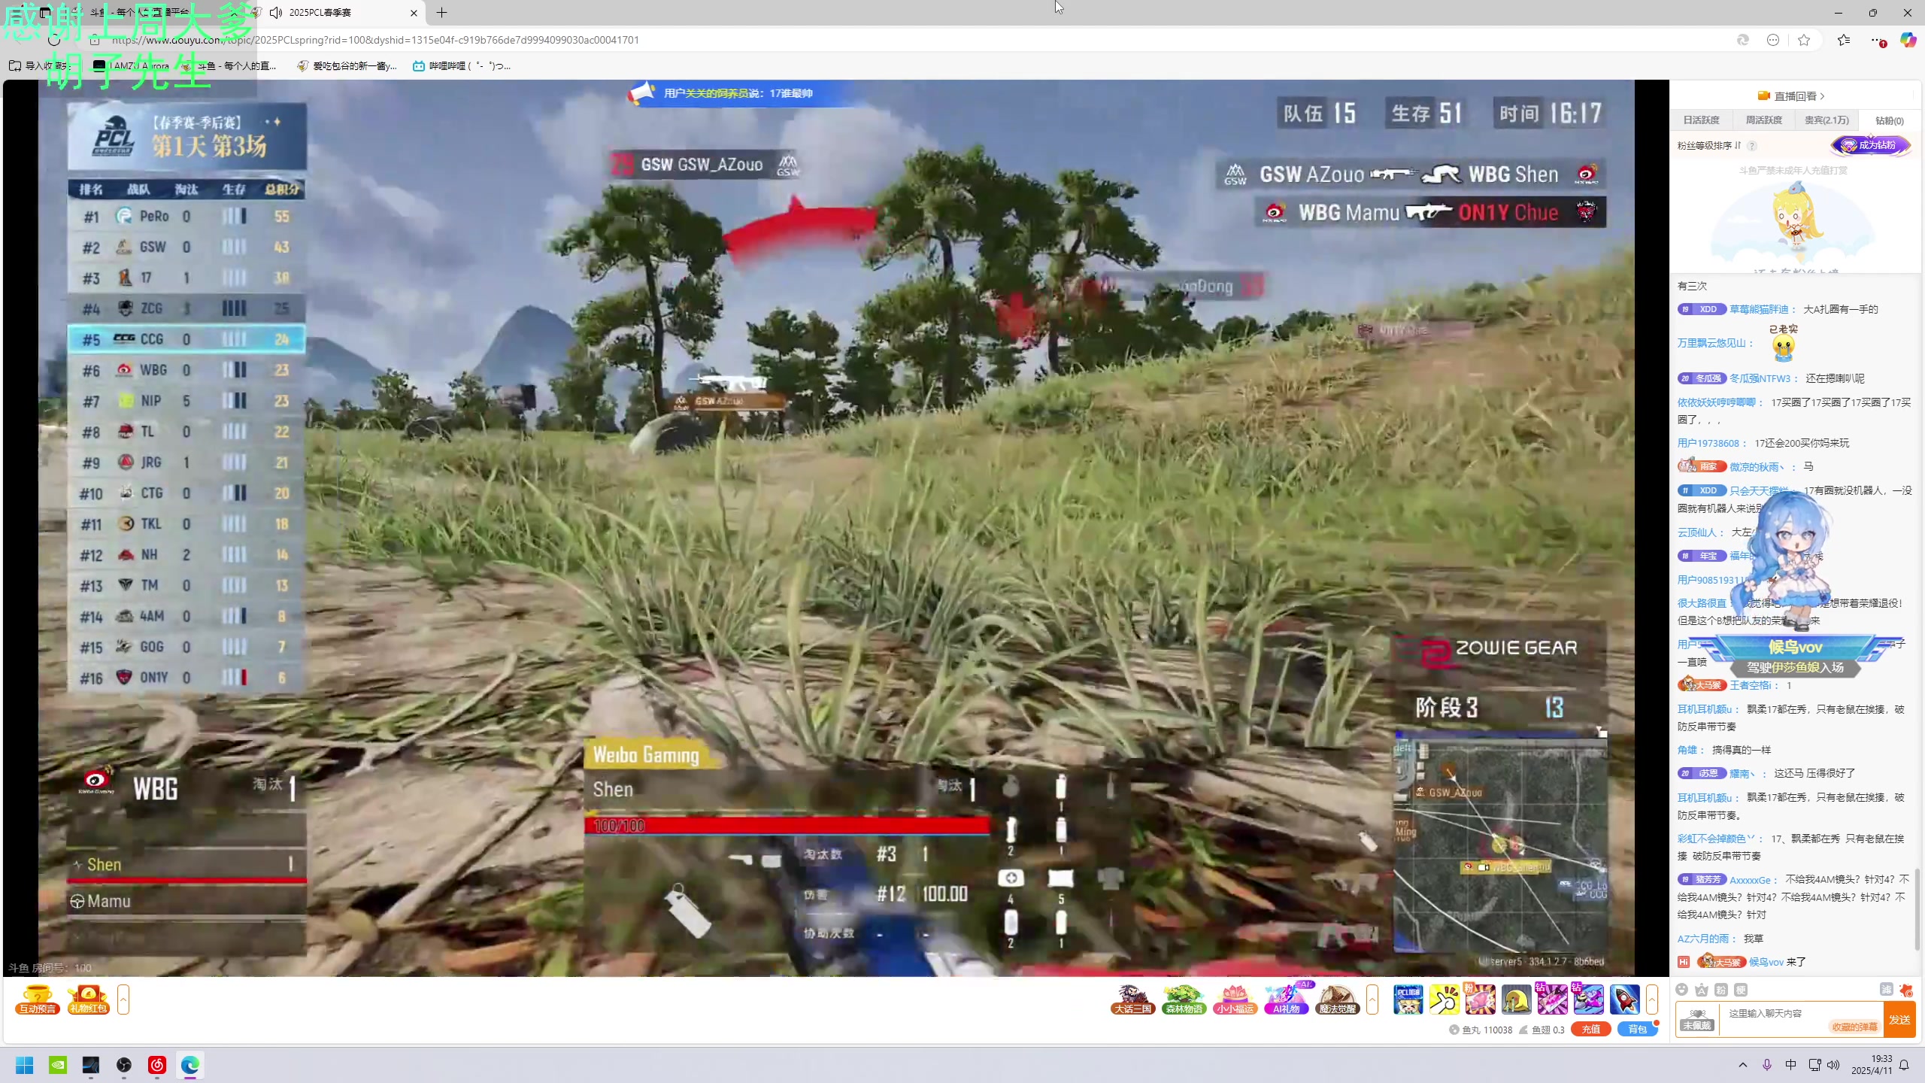The height and width of the screenshot is (1083, 1925).
Task: Switch the 中 input method indicator
Action: (x=1791, y=1065)
